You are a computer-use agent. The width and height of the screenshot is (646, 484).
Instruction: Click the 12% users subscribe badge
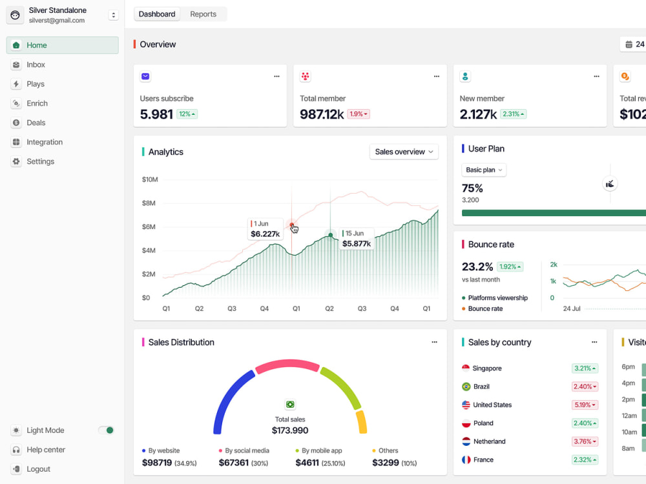tap(187, 114)
